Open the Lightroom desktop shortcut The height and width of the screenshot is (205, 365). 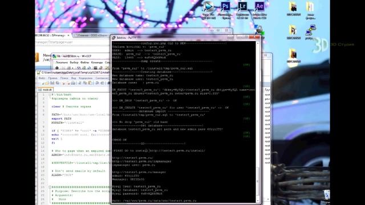point(242,10)
